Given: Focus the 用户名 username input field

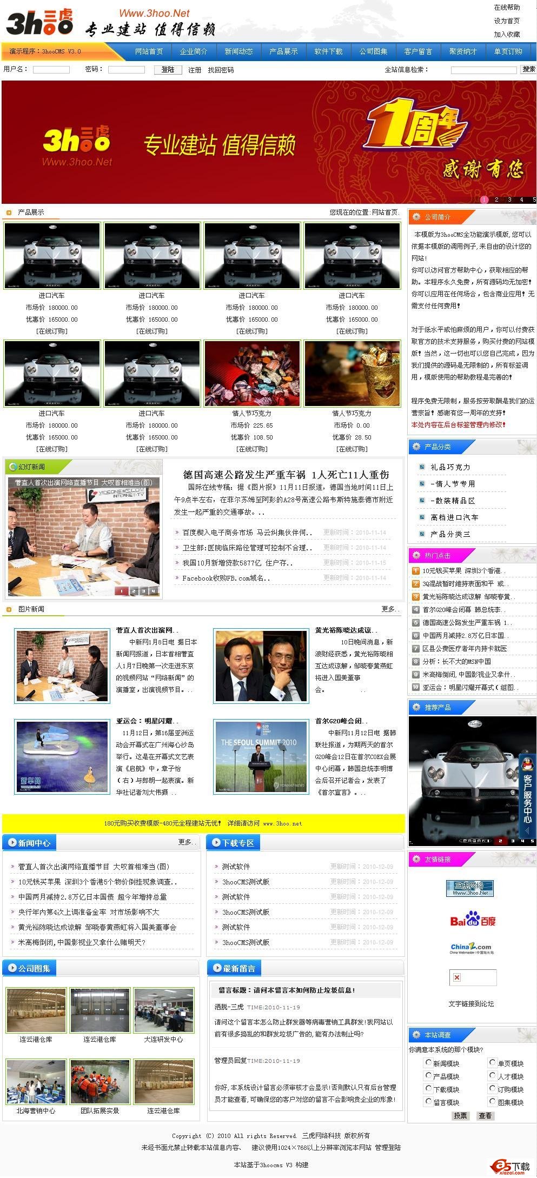Looking at the screenshot, I should coord(51,70).
